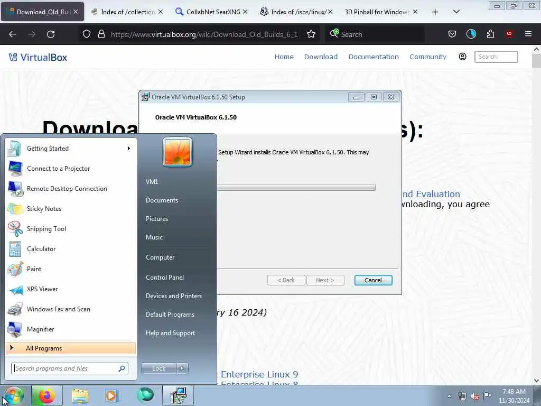Click the muted volume tray icon
This screenshot has height=406, width=541.
click(x=475, y=396)
